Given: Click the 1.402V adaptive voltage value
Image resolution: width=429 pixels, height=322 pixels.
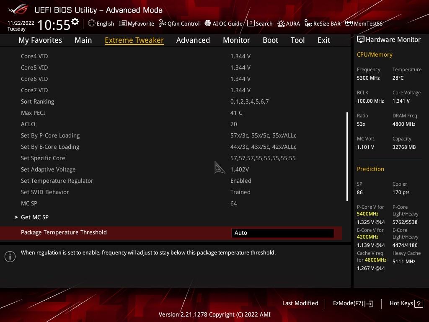Looking at the screenshot, I should 240,169.
